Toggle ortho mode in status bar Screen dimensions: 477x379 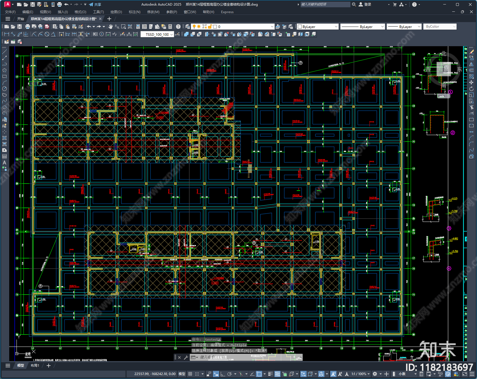222,374
